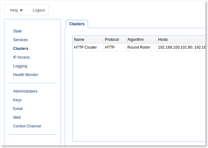208x148 pixels.
Task: Select Clusters in the sidebar navigation
Action: pos(21,49)
